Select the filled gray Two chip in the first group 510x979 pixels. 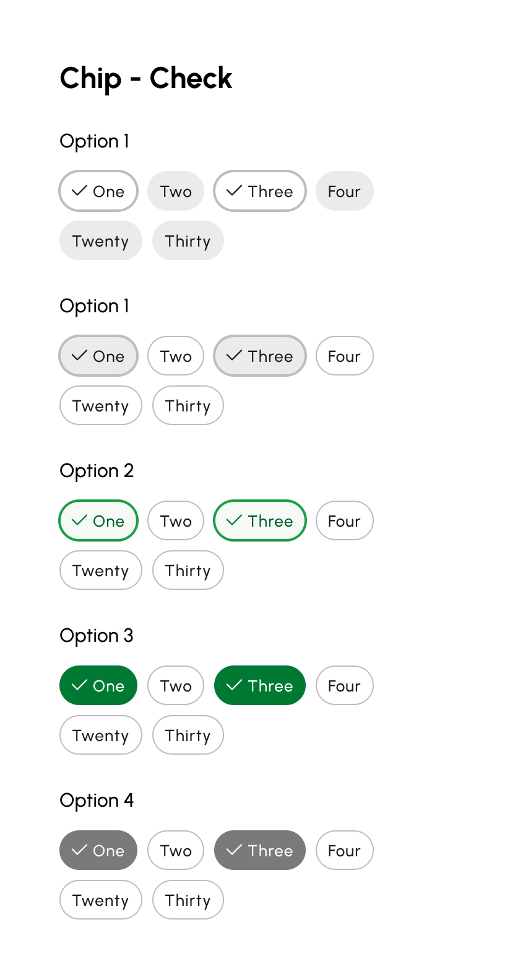(176, 191)
